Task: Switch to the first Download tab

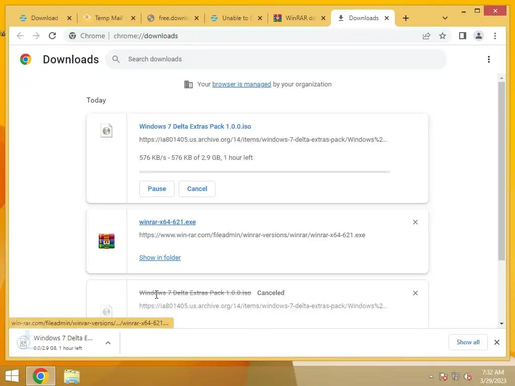Action: (x=44, y=18)
